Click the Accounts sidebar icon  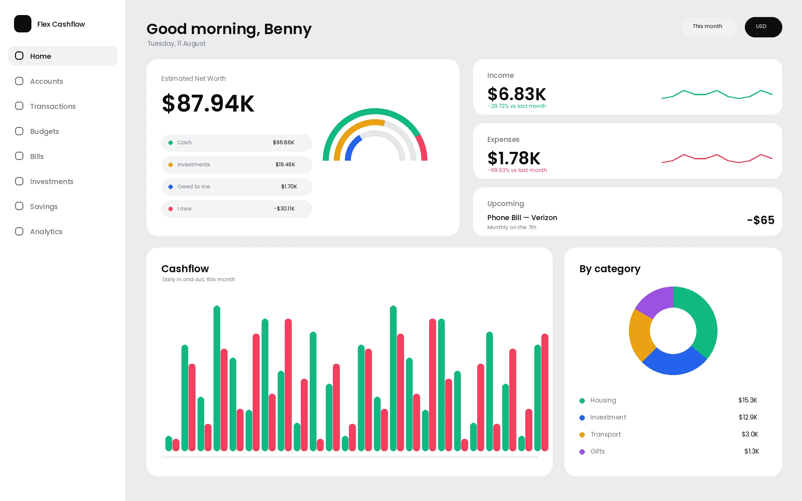[x=19, y=81]
